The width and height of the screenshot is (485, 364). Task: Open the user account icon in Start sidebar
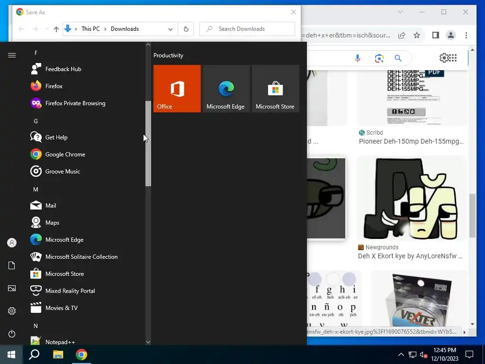click(x=12, y=243)
